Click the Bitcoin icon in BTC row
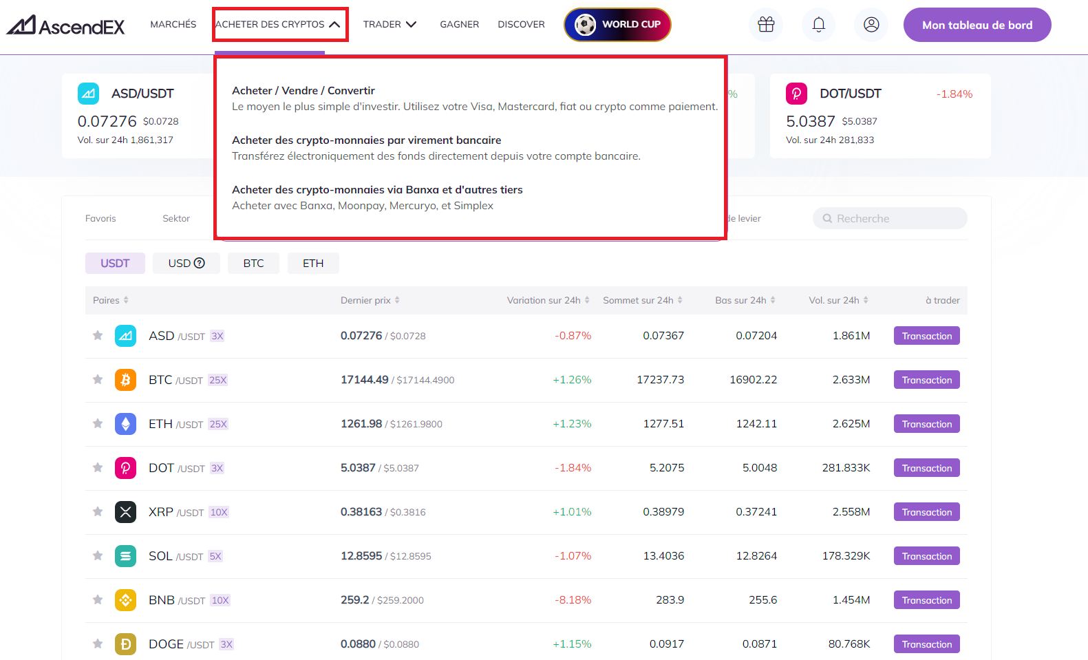1088x660 pixels. (125, 380)
